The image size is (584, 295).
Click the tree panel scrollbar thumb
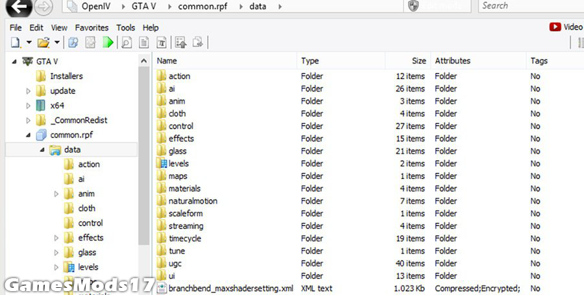pos(144,156)
